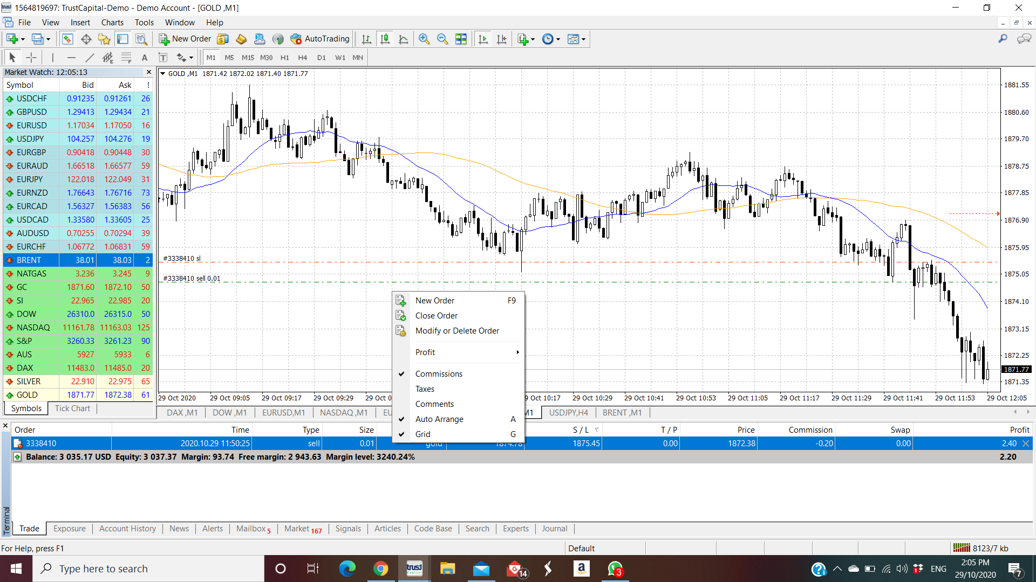Open the Navigator folder-star icon
This screenshot has height=582, width=1036.
tap(104, 39)
